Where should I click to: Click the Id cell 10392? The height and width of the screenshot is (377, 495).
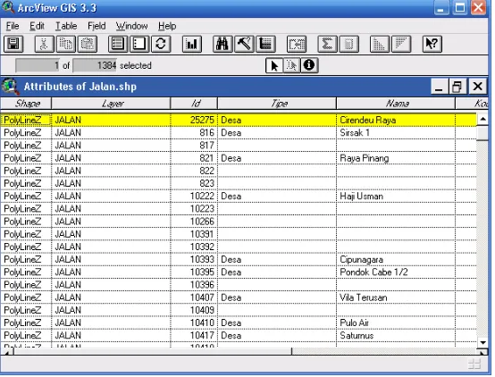[x=194, y=247]
